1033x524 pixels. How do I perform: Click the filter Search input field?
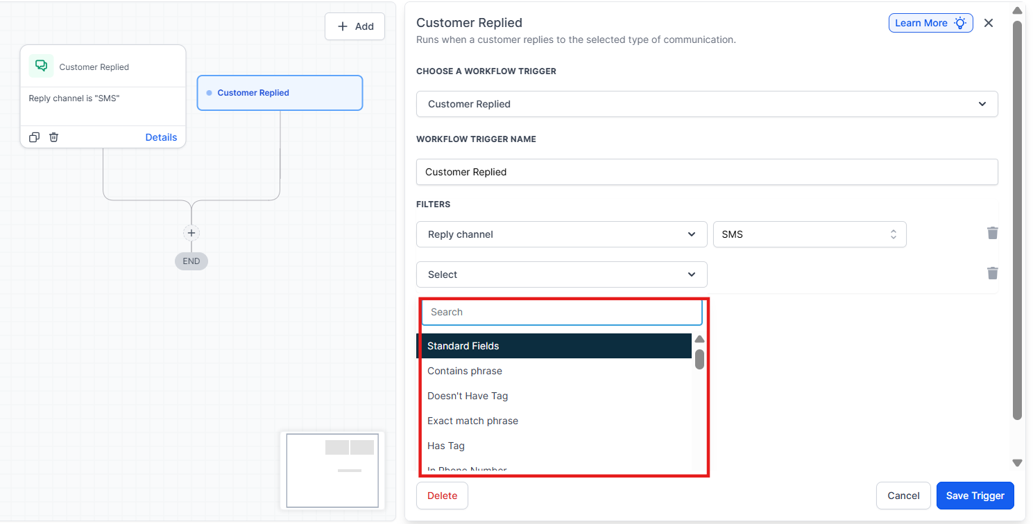click(561, 312)
